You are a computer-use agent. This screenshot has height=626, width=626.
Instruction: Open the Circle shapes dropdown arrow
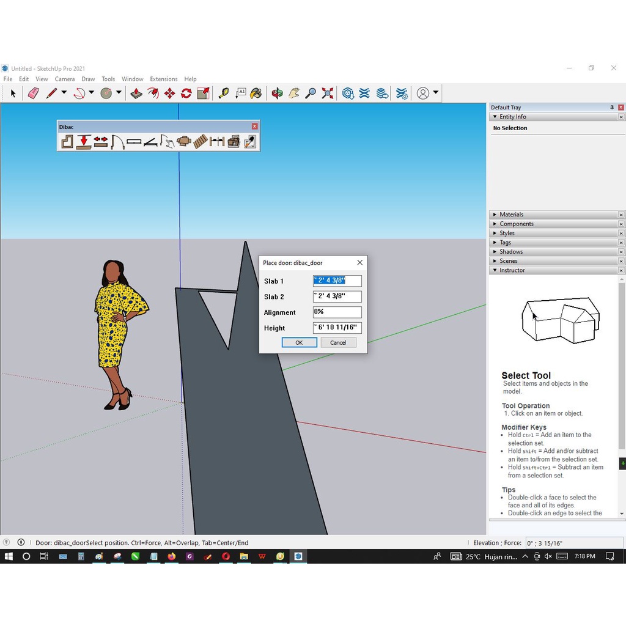[119, 93]
